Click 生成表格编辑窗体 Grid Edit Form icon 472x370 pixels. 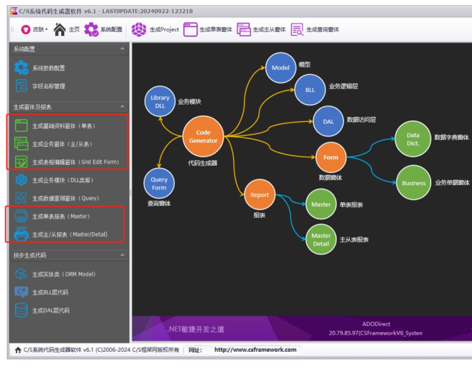21,162
